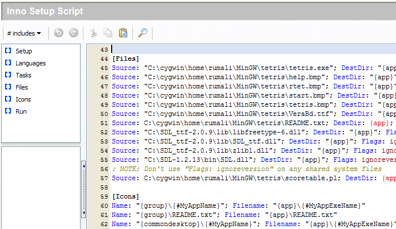Screen dimensions: 396x229
Task: Select the Setup section in the list
Action: tap(24, 51)
